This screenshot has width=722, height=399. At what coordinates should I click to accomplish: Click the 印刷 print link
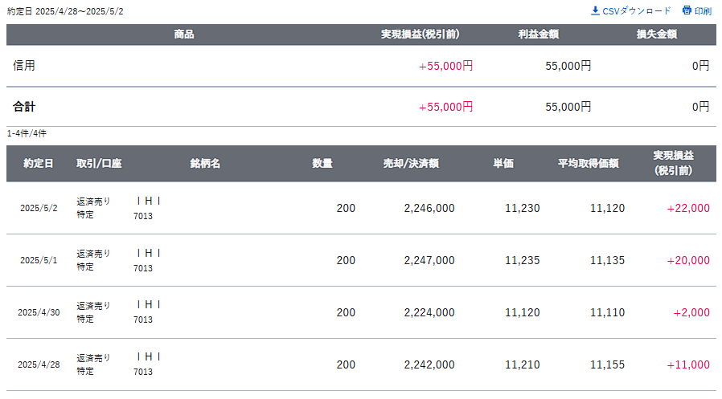697,10
